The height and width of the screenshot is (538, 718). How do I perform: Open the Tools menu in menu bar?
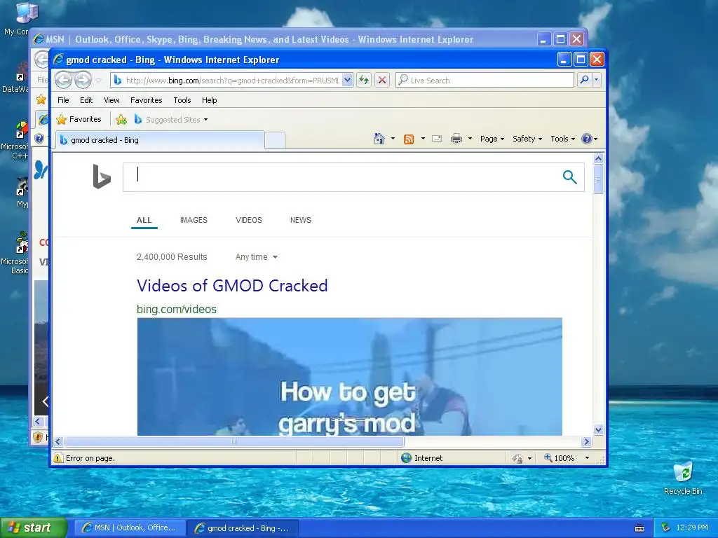point(182,100)
